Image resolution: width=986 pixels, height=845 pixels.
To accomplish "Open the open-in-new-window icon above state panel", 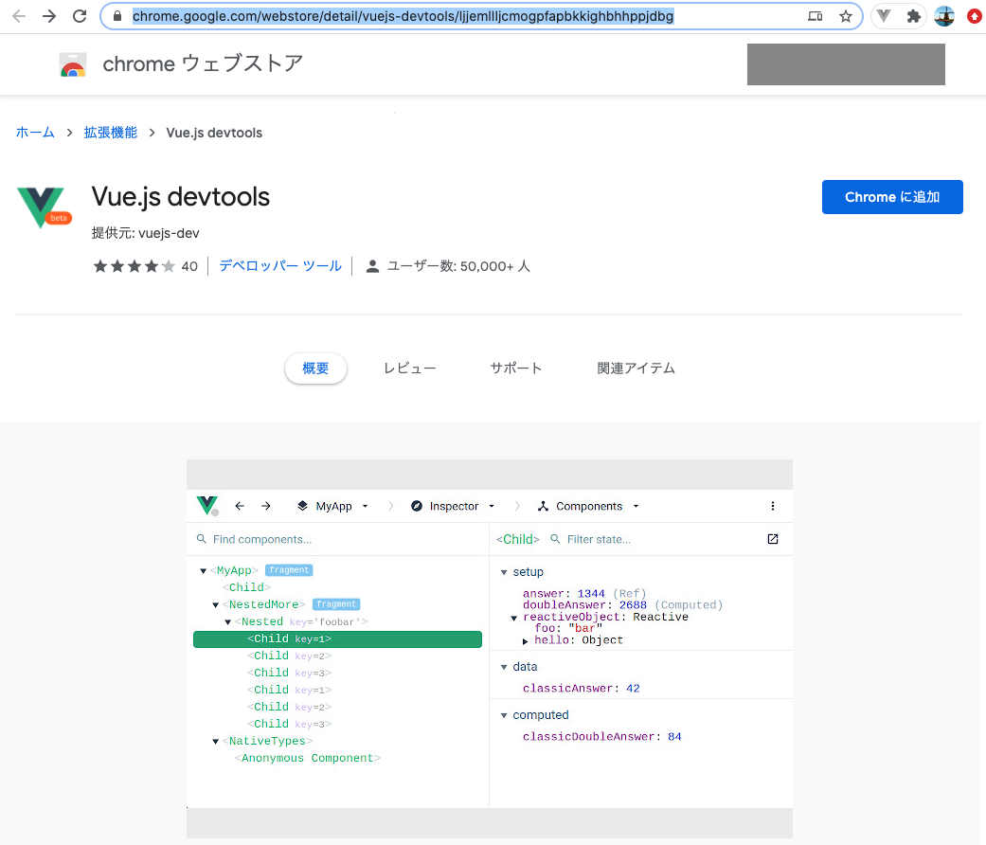I will (x=772, y=538).
